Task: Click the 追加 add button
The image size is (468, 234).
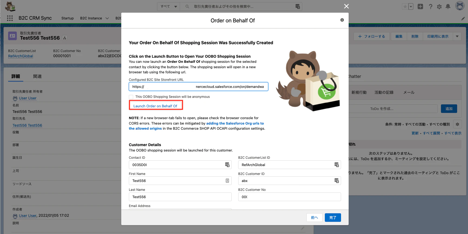Action: pyautogui.click(x=449, y=109)
